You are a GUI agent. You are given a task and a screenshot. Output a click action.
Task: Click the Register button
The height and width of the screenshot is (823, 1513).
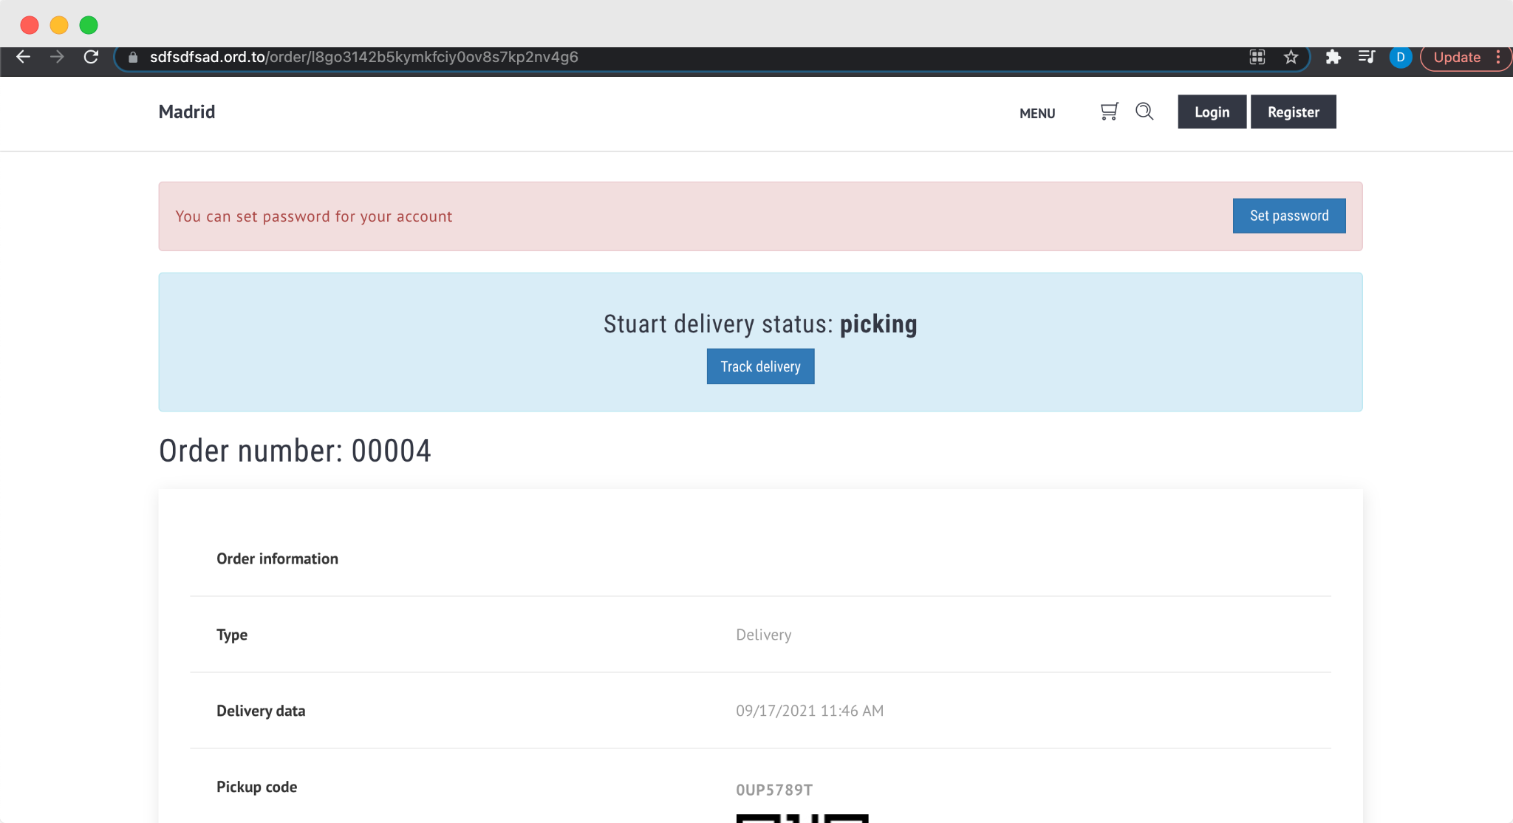(x=1293, y=112)
